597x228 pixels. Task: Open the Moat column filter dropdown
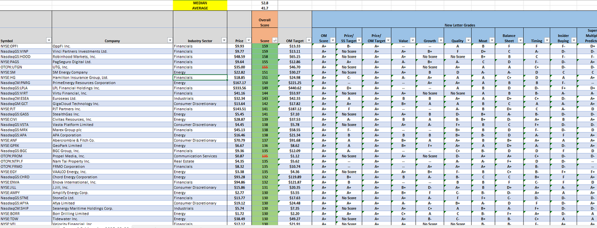(493, 41)
